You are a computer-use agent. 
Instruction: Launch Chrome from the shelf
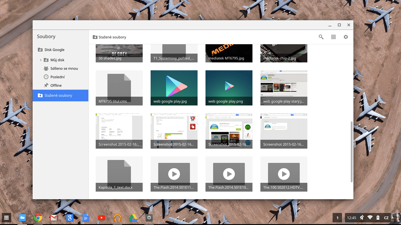click(38, 218)
